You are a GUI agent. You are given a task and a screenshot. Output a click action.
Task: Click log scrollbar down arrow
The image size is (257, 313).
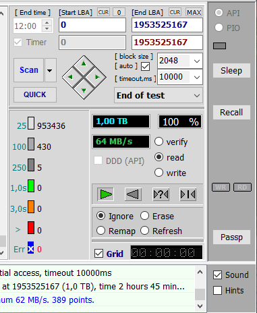pos(200,306)
